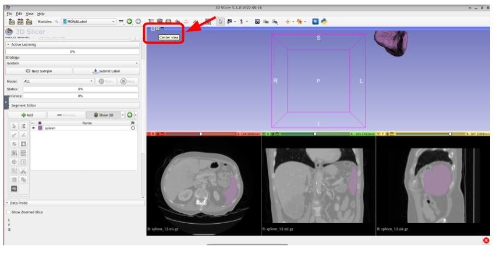Click the Next Sample button
The image size is (496, 254).
39,71
